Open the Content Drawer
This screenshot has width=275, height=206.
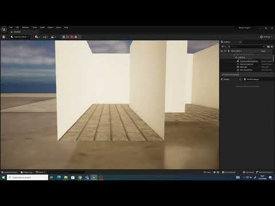(10, 172)
